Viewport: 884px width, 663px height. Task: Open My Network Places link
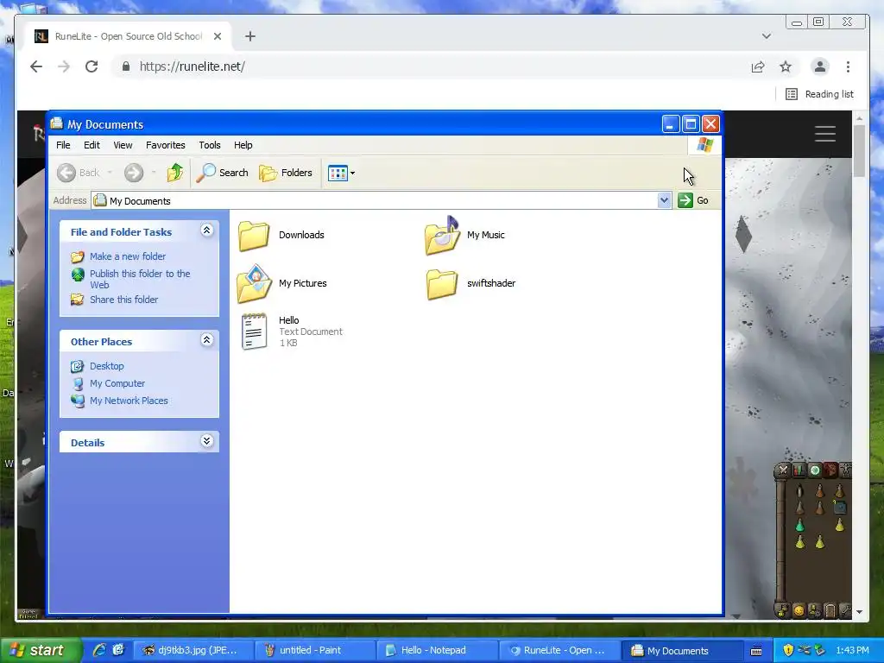129,401
